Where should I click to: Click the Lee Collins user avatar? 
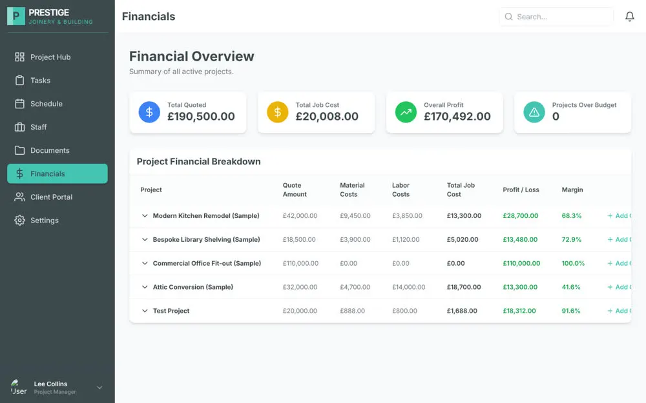(19, 388)
